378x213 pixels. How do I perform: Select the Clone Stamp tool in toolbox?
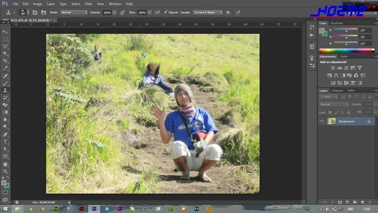(x=5, y=91)
